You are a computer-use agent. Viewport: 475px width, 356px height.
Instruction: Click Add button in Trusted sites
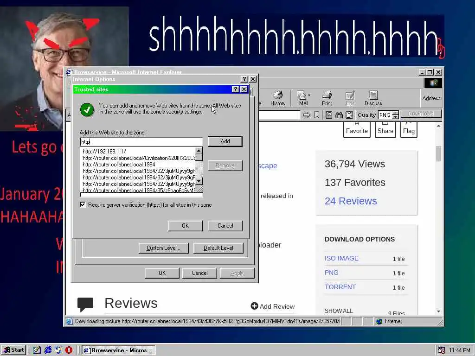pos(225,141)
